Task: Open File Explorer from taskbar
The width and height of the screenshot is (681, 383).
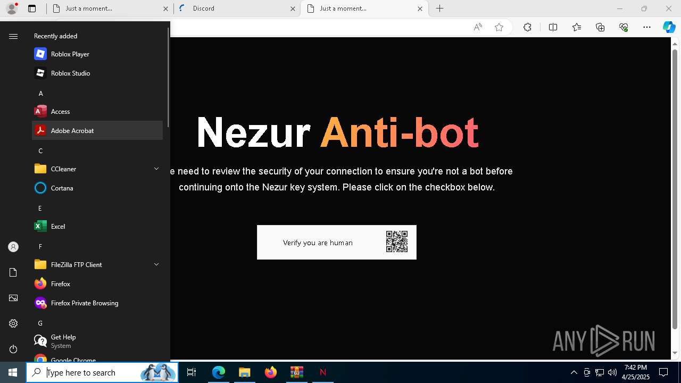Action: coord(244,372)
